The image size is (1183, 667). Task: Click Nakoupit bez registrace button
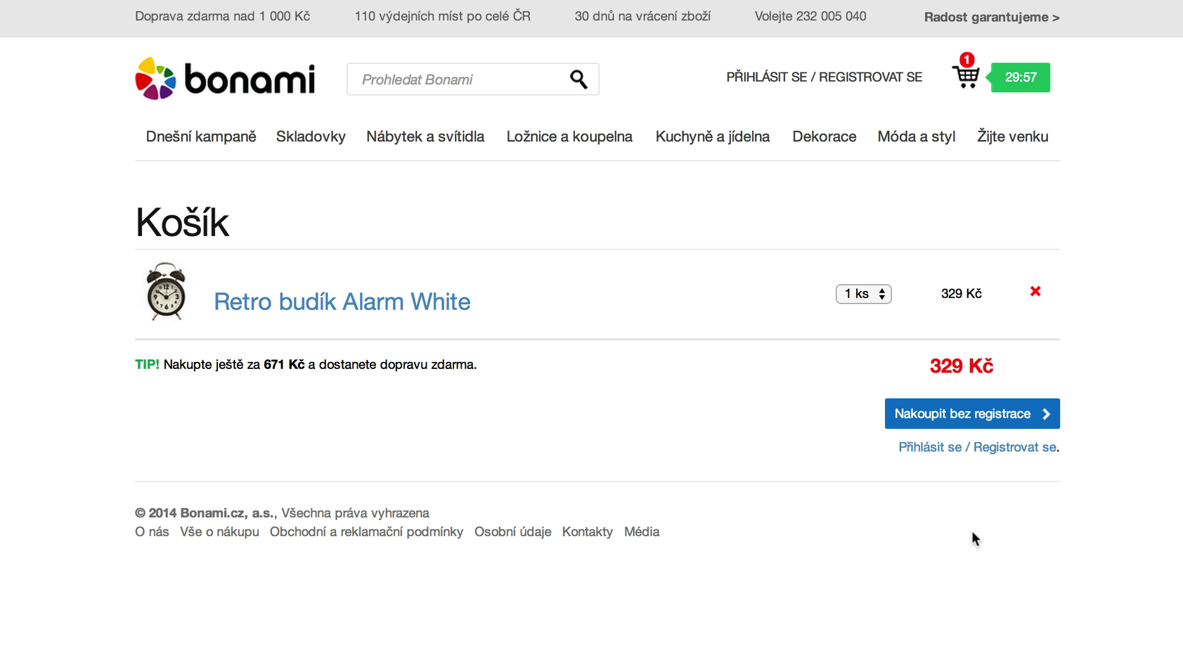(x=972, y=414)
